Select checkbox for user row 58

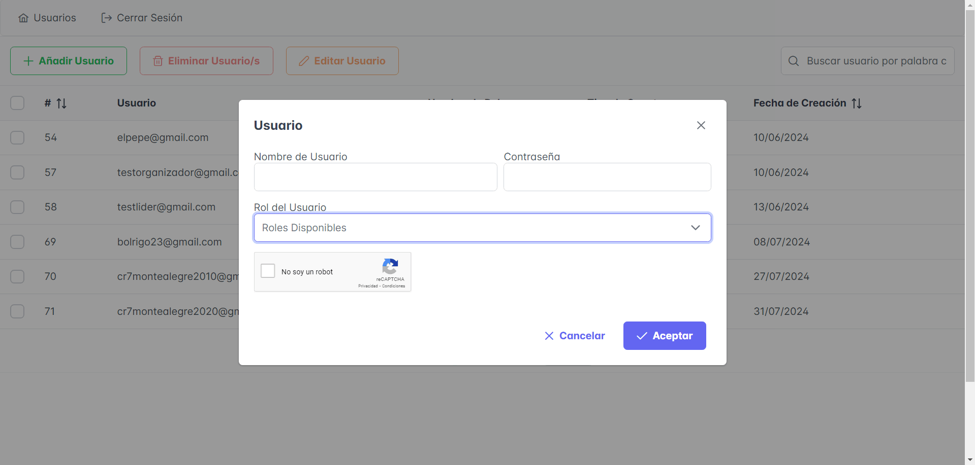click(x=17, y=207)
